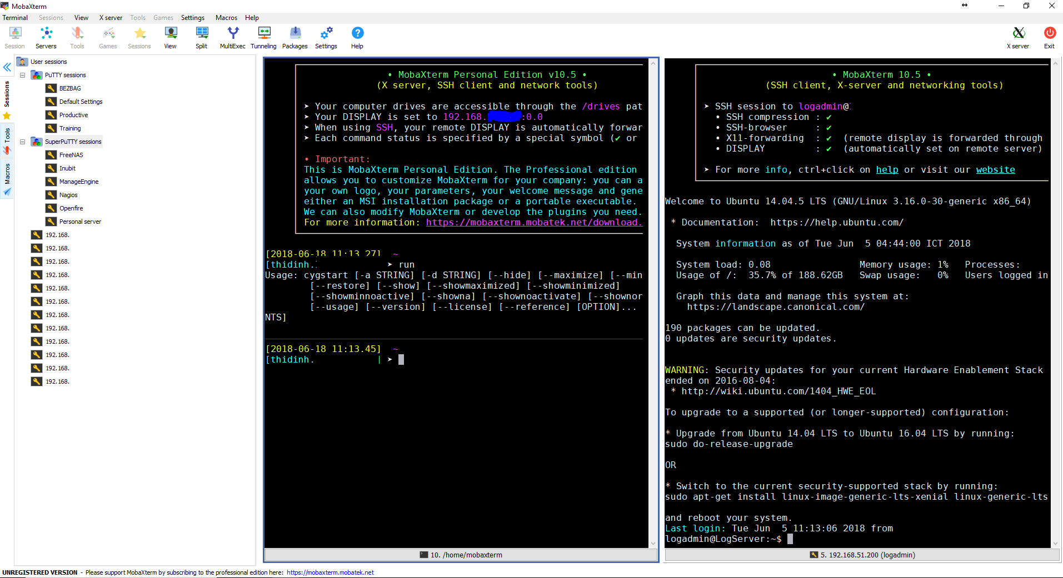Open the Settings gears toolbar icon
This screenshot has width=1063, height=578.
(326, 38)
